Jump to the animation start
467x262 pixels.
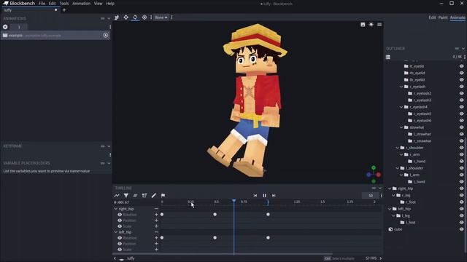click(x=255, y=196)
